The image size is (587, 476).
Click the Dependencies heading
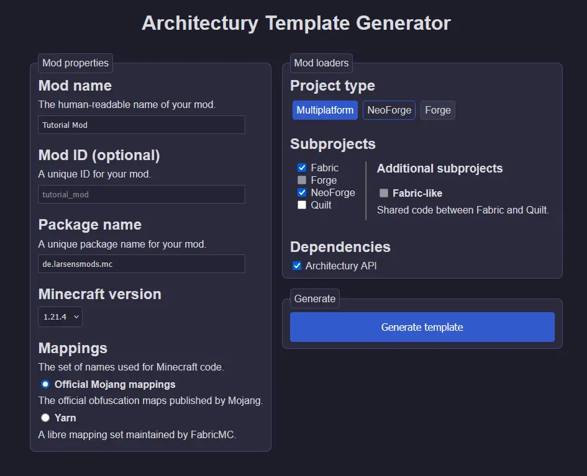340,247
